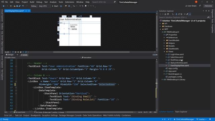Open the Build menu
This screenshot has width=215, height=121.
click(x=32, y=2)
